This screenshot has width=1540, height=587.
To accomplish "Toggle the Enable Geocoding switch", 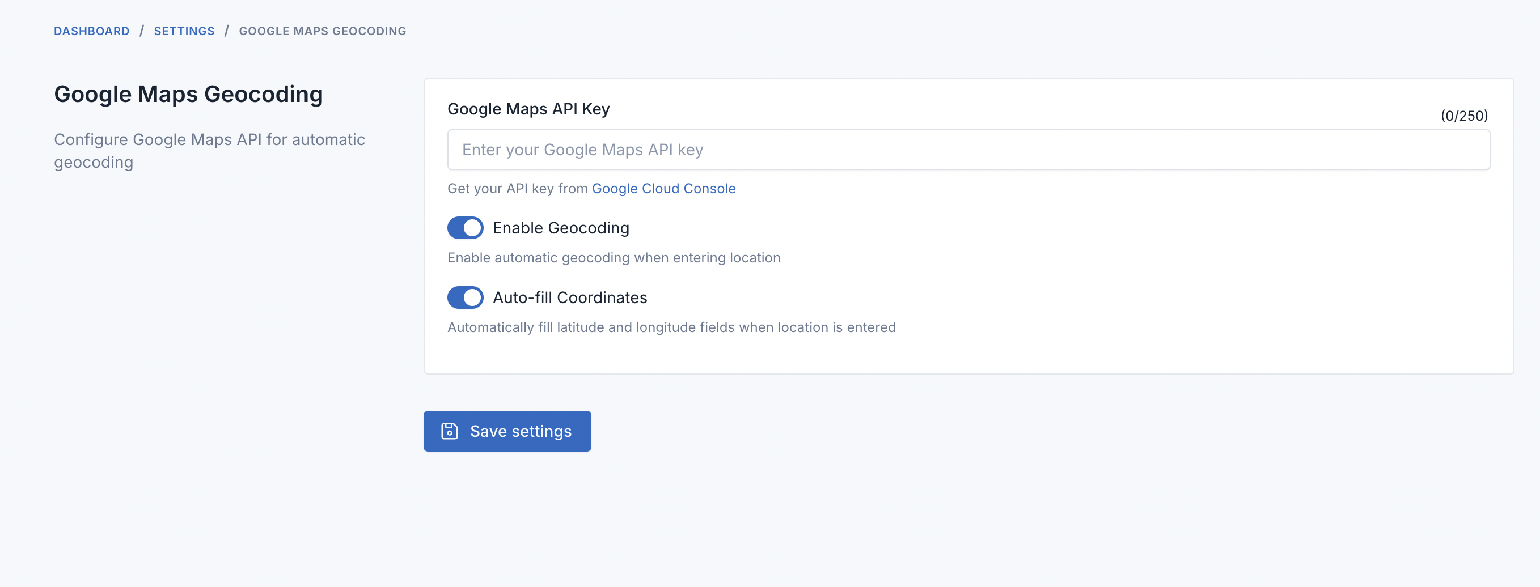I will [x=465, y=228].
